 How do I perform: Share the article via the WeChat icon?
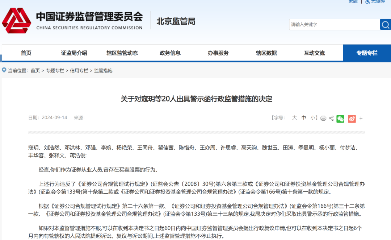tap(340, 119)
